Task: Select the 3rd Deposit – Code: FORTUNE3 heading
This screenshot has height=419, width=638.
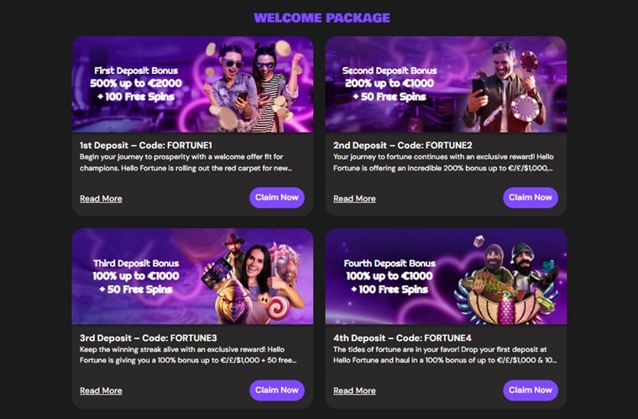Action: [x=148, y=338]
